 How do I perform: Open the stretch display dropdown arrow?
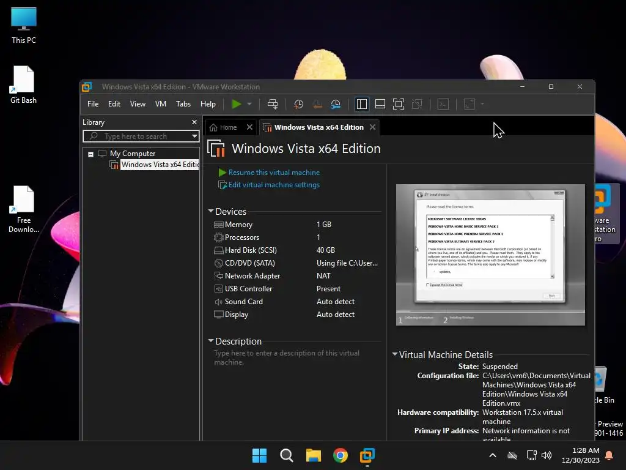pos(482,104)
